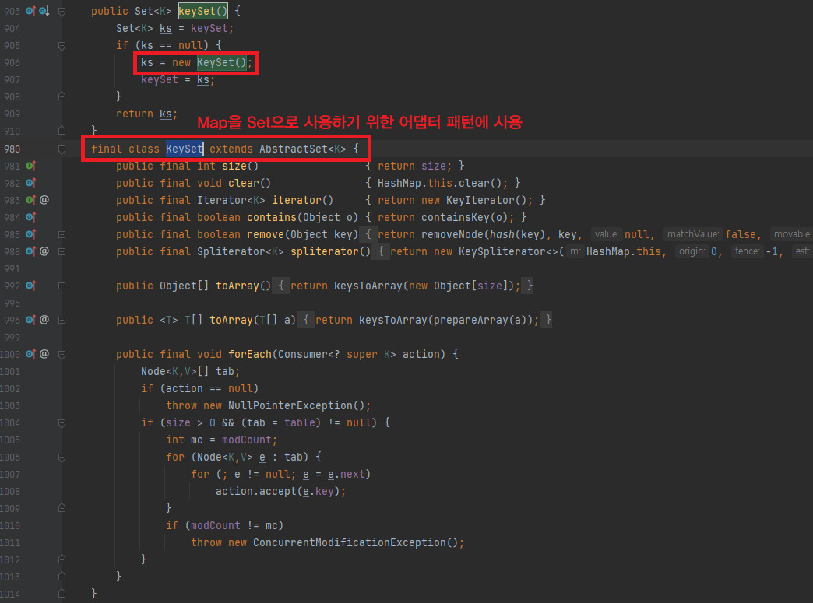Expand the inline folded brace after toArray() on line 992
813x603 pixels.
pyautogui.click(x=281, y=286)
